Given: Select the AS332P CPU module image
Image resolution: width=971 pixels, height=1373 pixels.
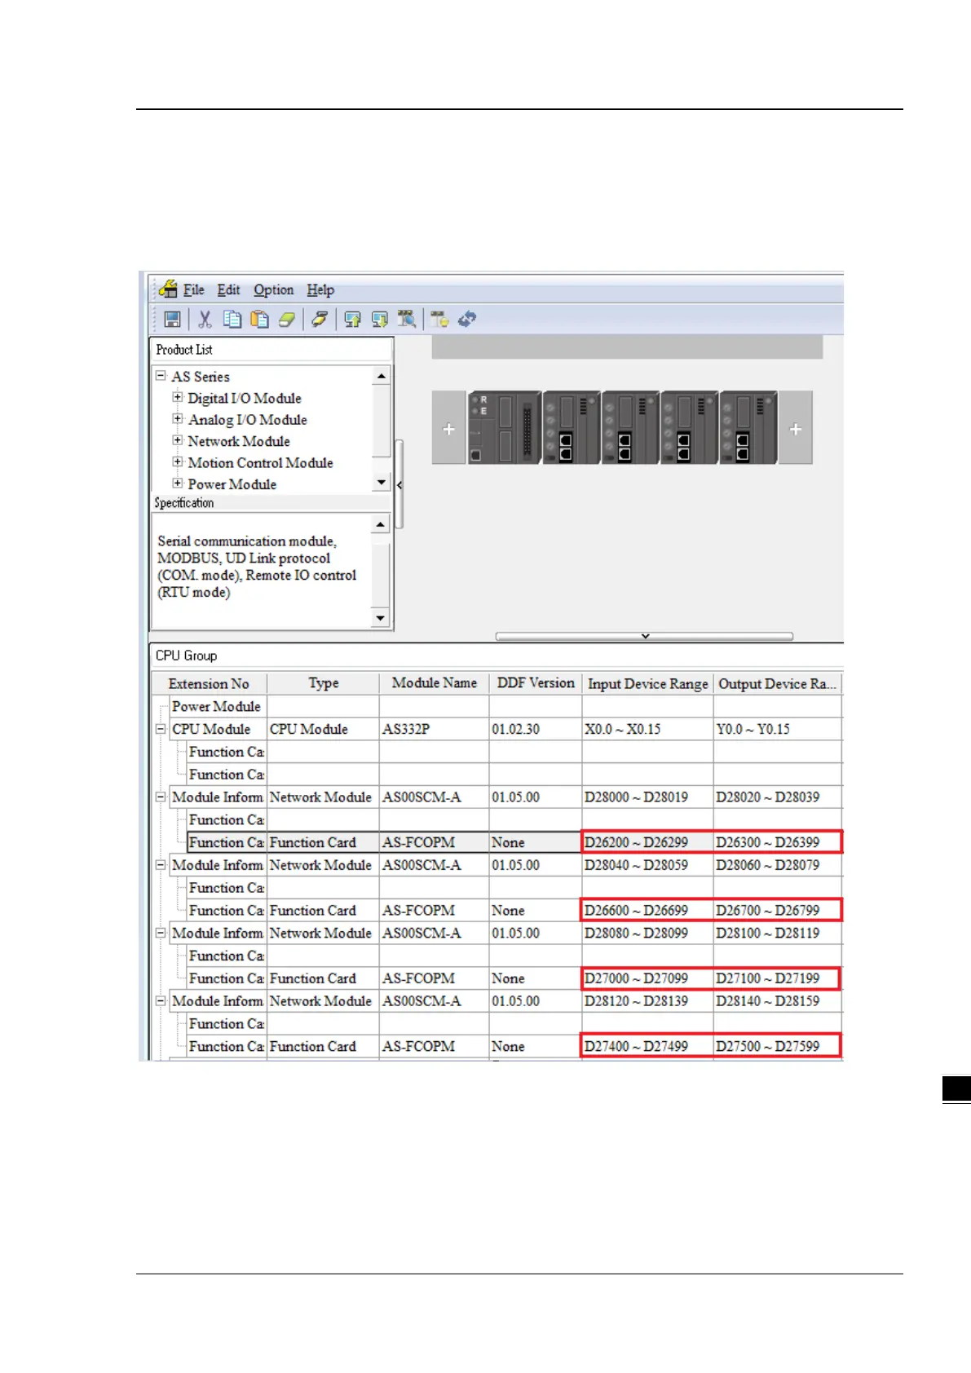Looking at the screenshot, I should point(504,428).
